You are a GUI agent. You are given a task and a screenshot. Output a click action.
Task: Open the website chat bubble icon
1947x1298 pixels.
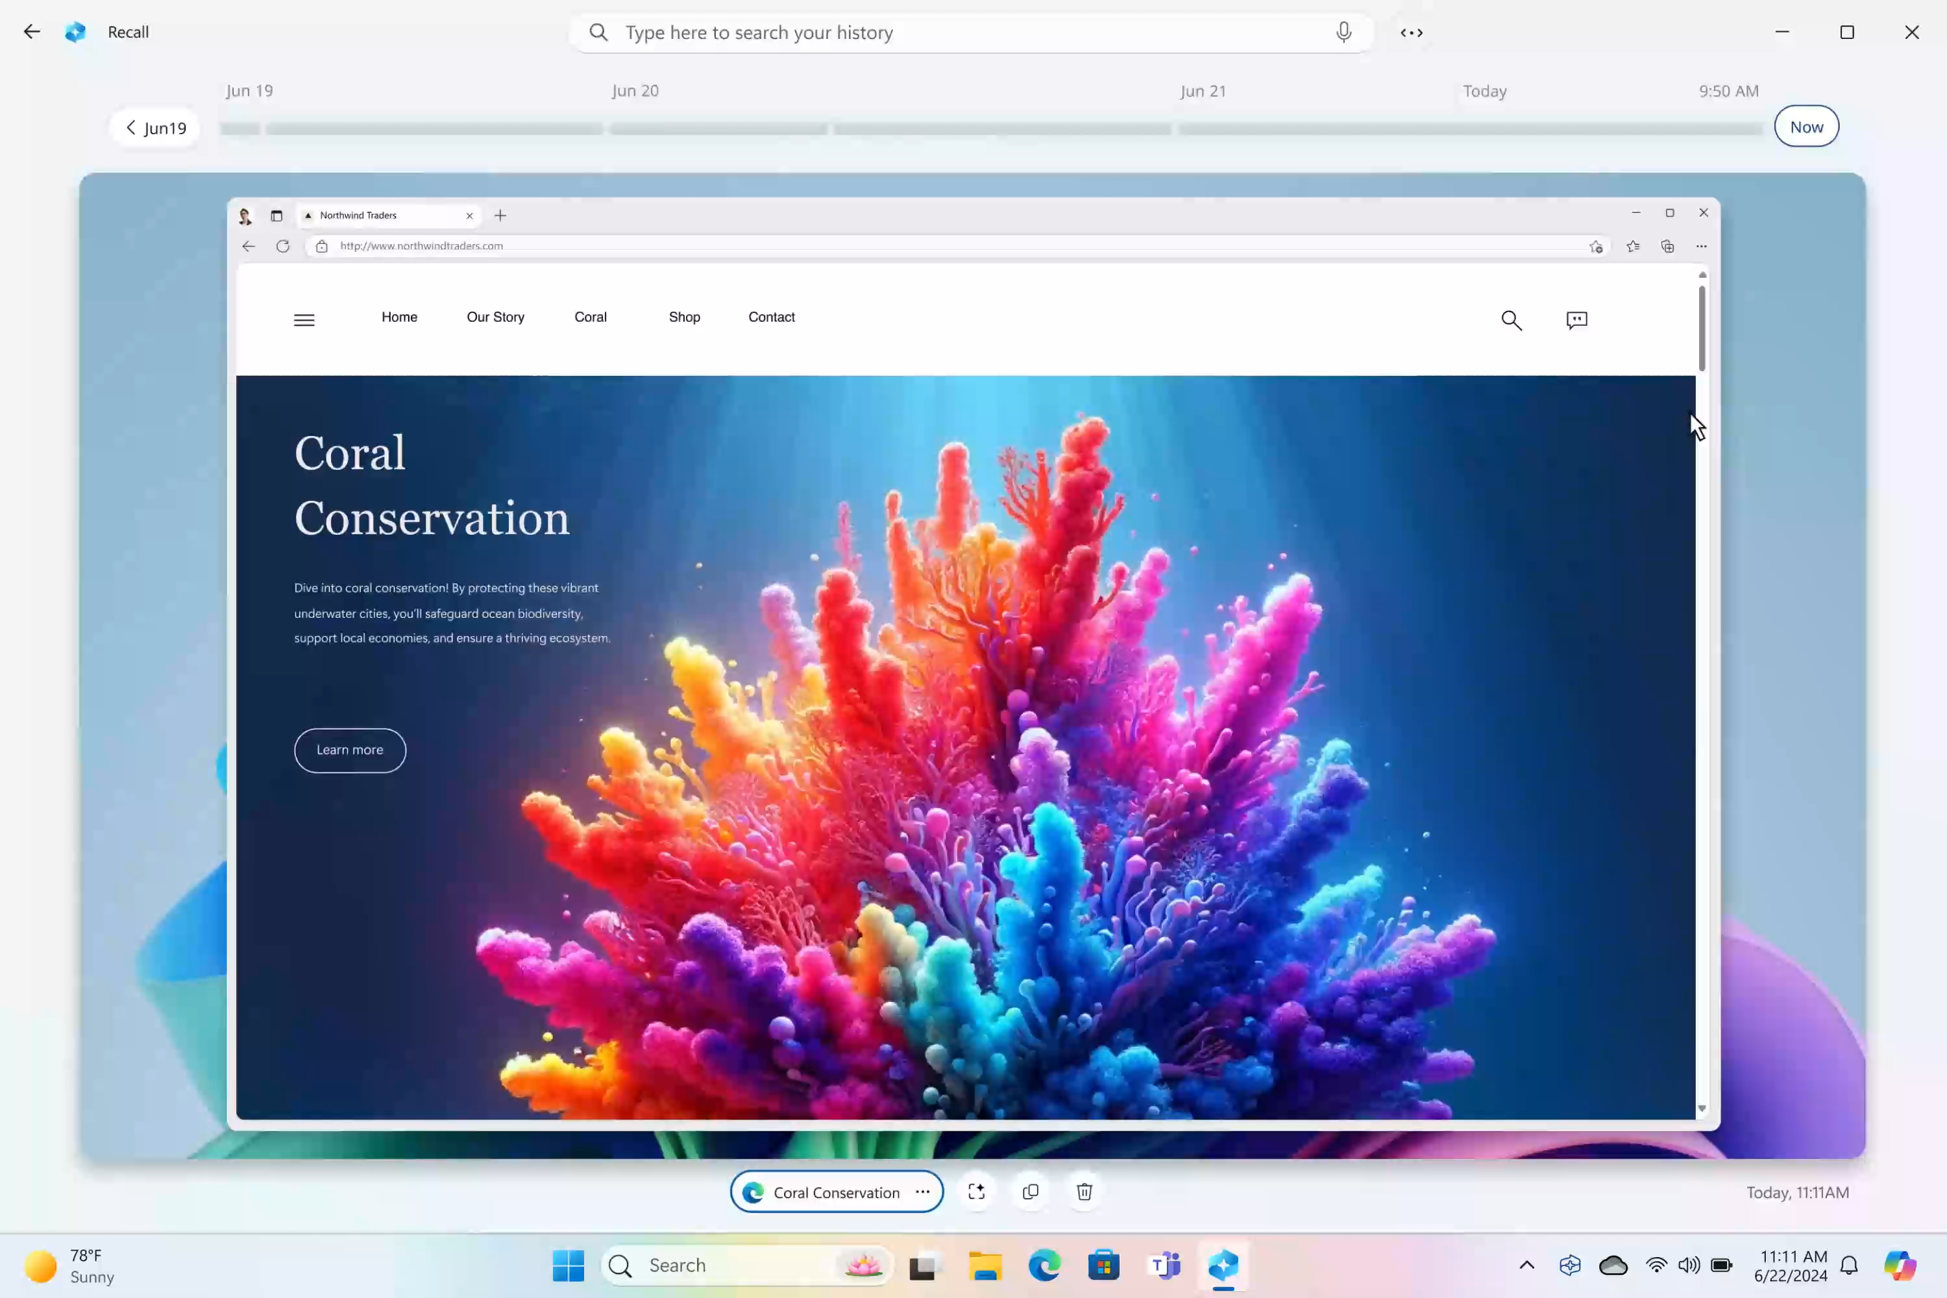click(1576, 321)
